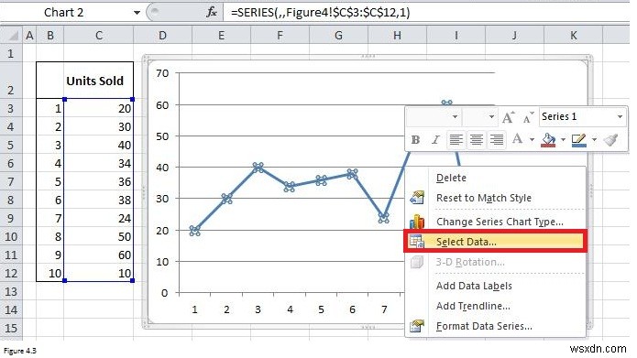Click the Select All corner triangle
Viewport: 637px width, 358px height.
coord(13,36)
